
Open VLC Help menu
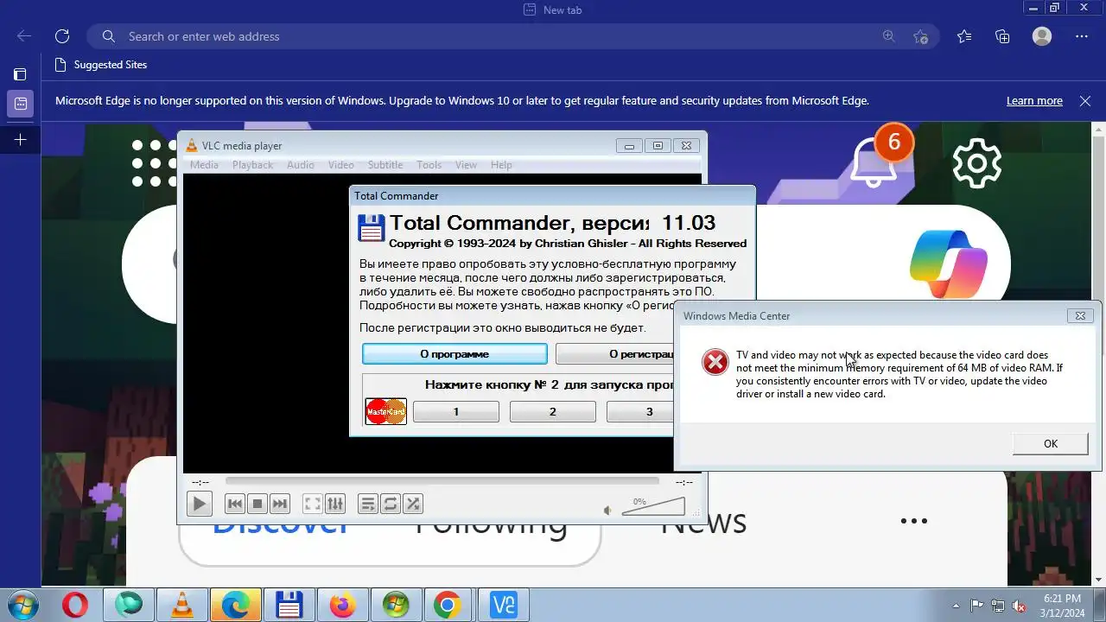501,165
